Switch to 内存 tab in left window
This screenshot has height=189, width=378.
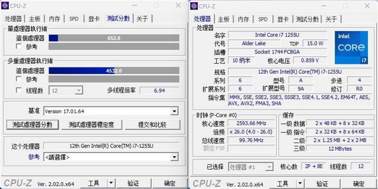tap(54, 19)
